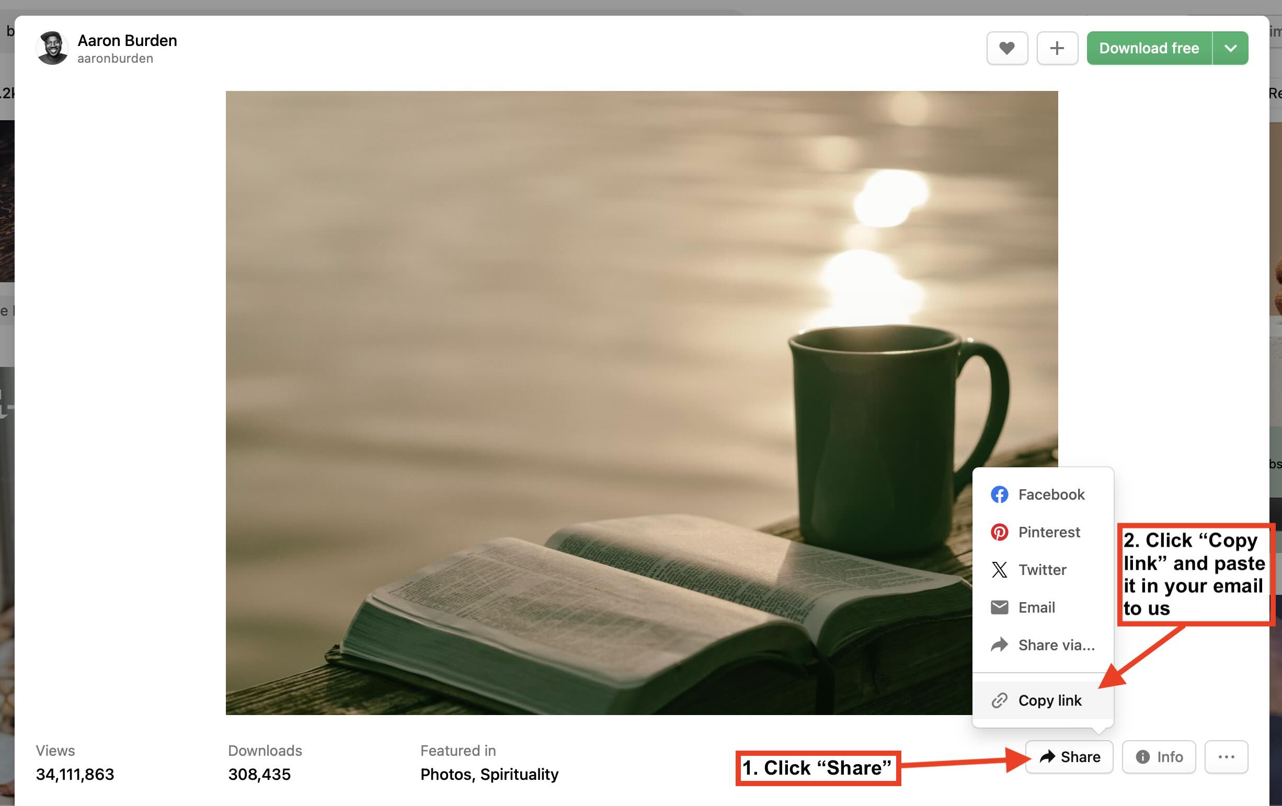Open photo details with the Info icon

point(1159,756)
